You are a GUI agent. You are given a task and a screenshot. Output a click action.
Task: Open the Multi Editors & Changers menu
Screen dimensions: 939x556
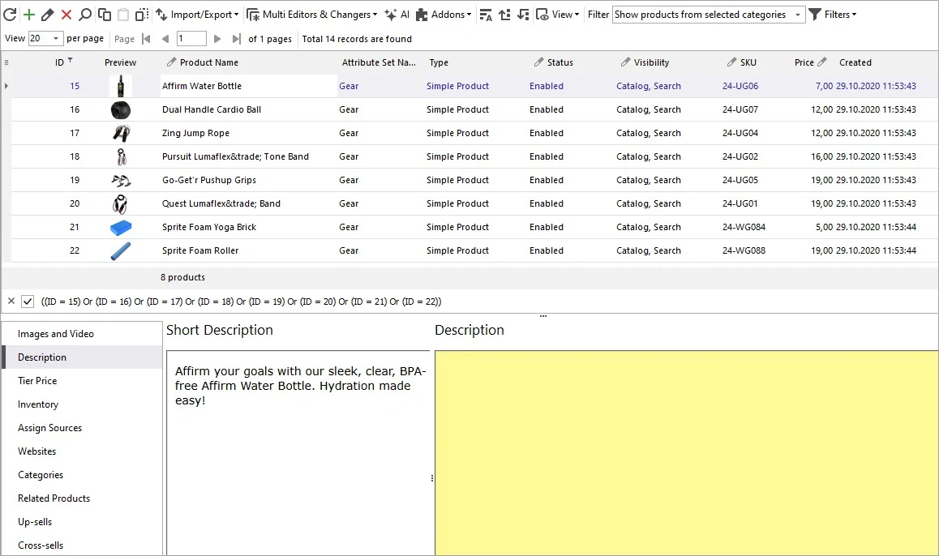click(312, 15)
